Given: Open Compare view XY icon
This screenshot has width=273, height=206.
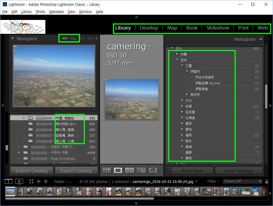Looking at the screenshot, I should coord(129,170).
